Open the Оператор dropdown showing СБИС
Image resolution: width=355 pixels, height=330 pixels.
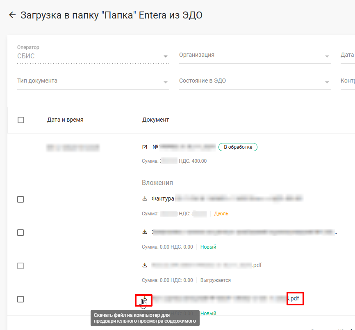coord(93,55)
